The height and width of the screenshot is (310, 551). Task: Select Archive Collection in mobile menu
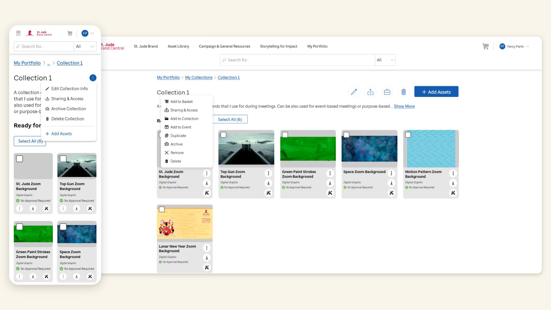click(68, 109)
